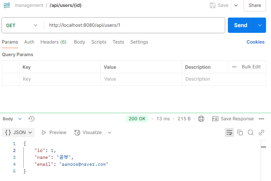Click the "id" key in the response
The image size is (271, 181).
(40, 150)
